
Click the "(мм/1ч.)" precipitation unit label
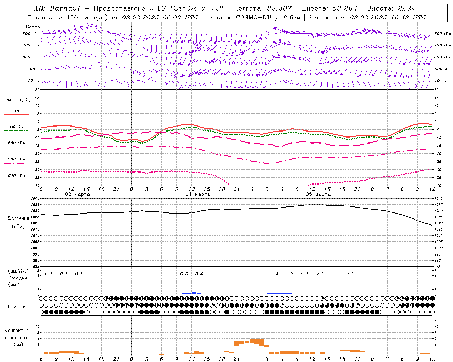click(19, 285)
